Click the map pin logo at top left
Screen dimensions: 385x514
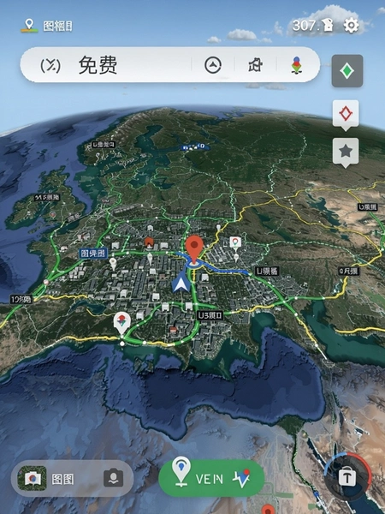[29, 25]
